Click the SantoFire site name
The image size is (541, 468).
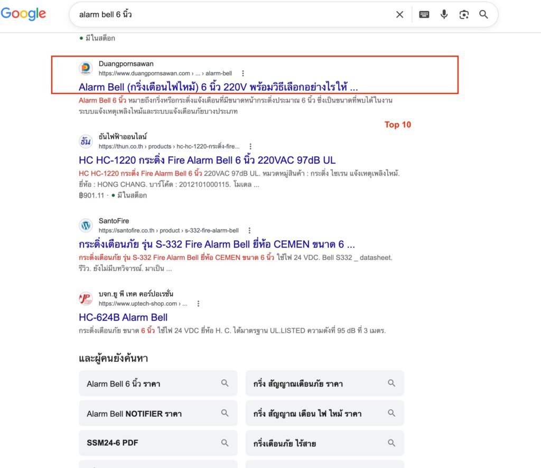click(114, 221)
